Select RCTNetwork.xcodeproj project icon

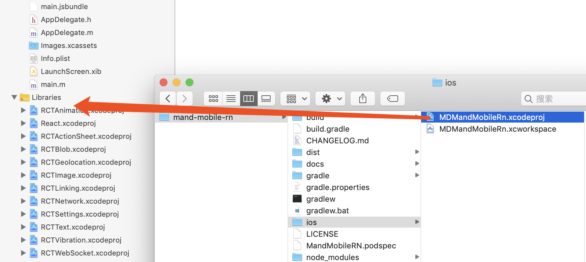(x=34, y=201)
